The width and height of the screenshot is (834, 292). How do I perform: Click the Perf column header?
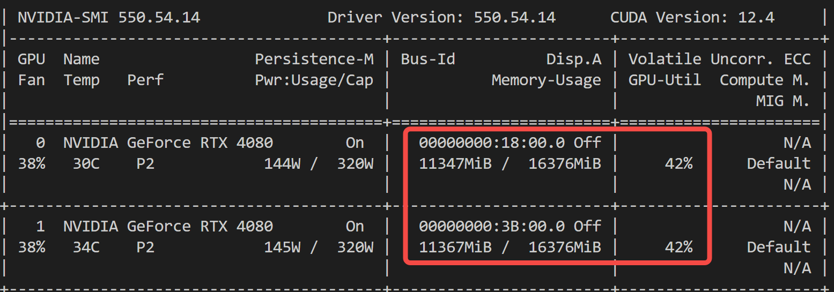(145, 80)
